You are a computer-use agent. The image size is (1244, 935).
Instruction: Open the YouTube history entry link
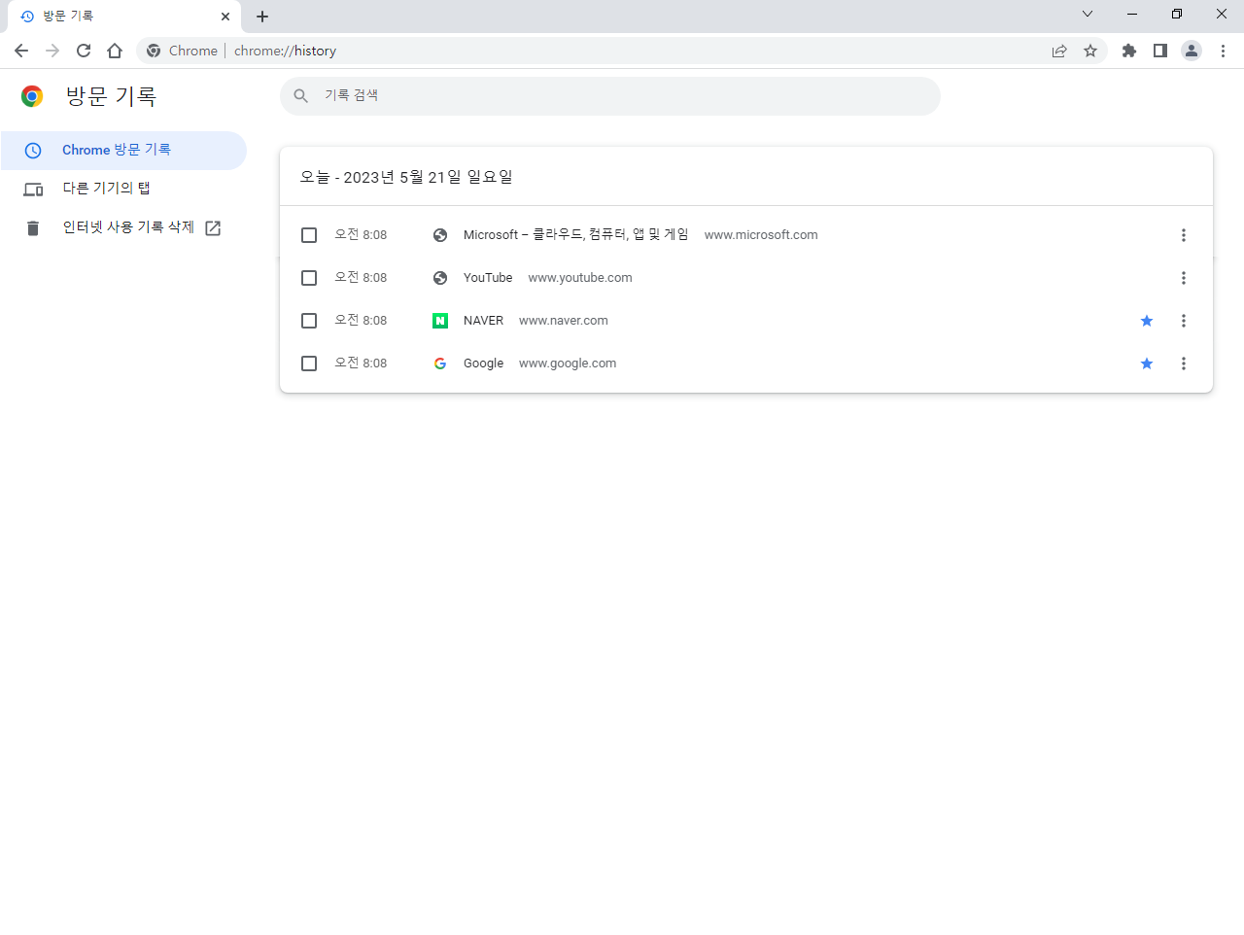click(488, 277)
